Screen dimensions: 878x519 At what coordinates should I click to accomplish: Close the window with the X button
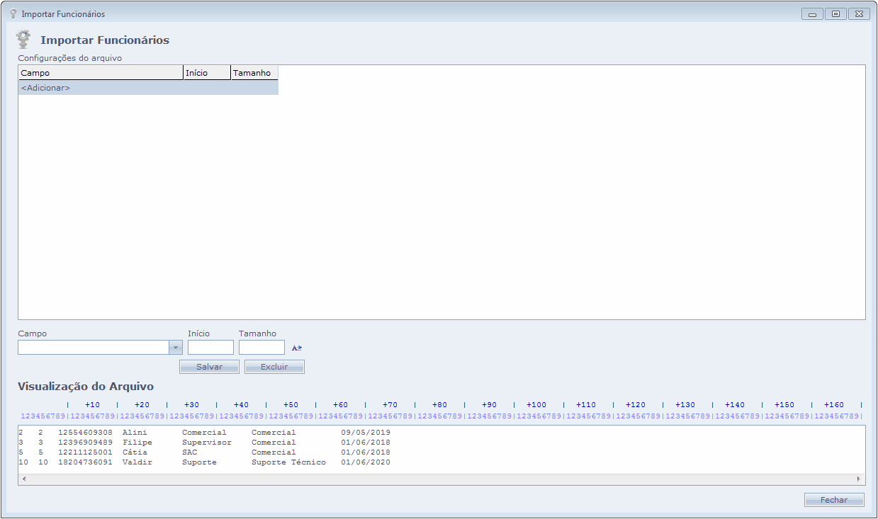859,13
